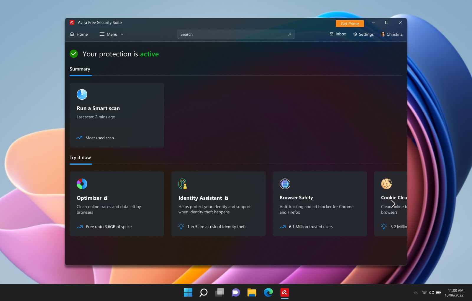Focus the Search input field
472x301 pixels.
(x=236, y=34)
